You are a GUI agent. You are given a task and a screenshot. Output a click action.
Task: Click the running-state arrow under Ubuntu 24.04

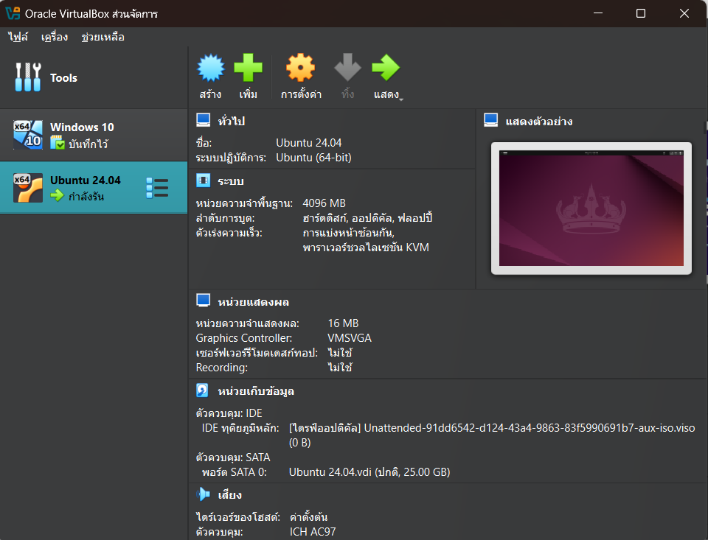coord(57,195)
